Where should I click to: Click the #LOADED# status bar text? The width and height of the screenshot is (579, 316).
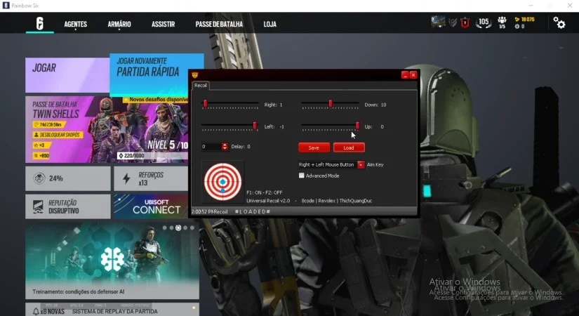tap(253, 211)
